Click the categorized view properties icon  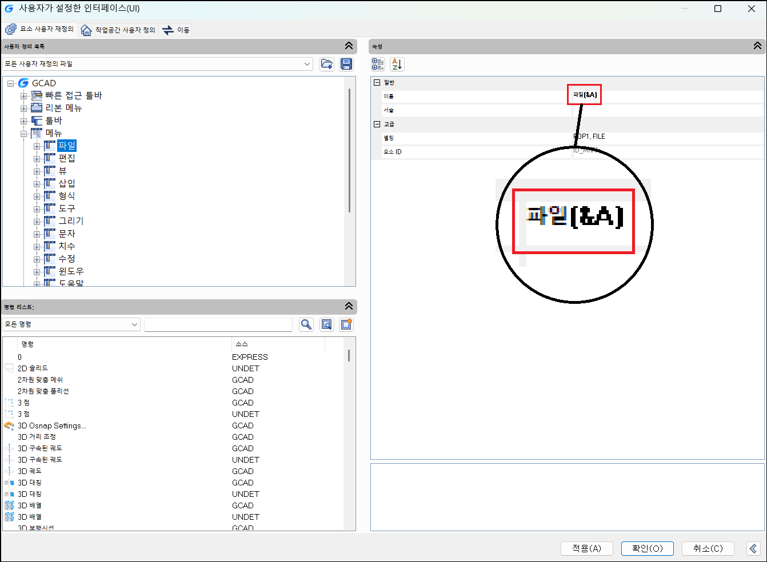click(x=378, y=64)
